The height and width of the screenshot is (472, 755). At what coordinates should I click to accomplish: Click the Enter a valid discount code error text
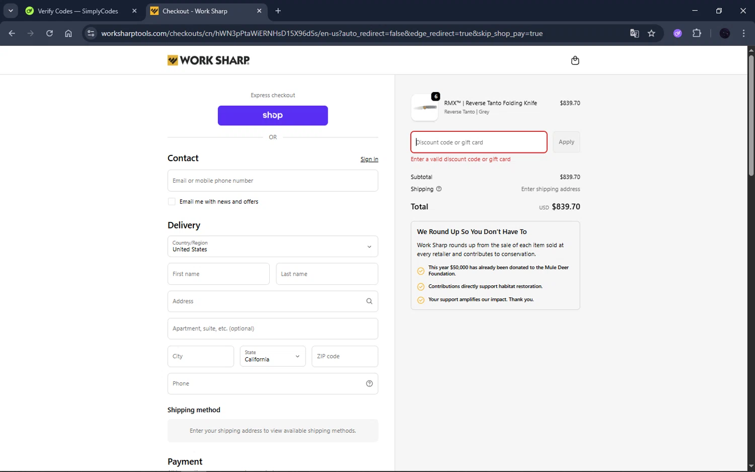pos(461,159)
